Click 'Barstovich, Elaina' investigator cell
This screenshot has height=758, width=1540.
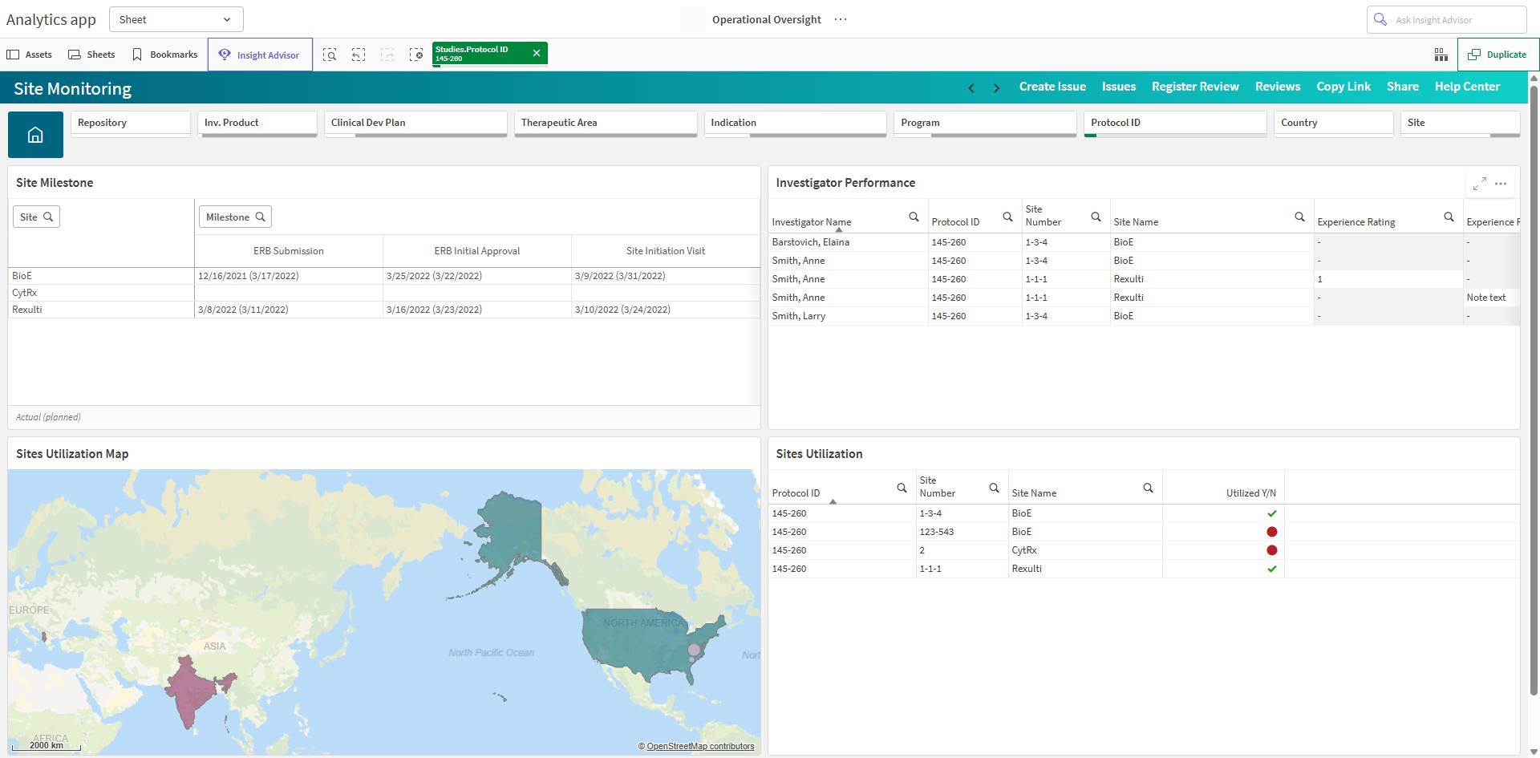848,242
